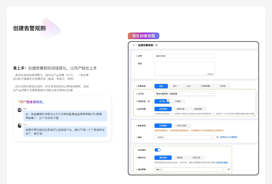Open the 云产品 dropdown

pyautogui.click(x=184, y=94)
